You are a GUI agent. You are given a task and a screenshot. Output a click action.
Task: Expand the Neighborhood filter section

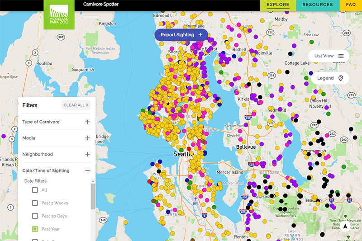(87, 154)
